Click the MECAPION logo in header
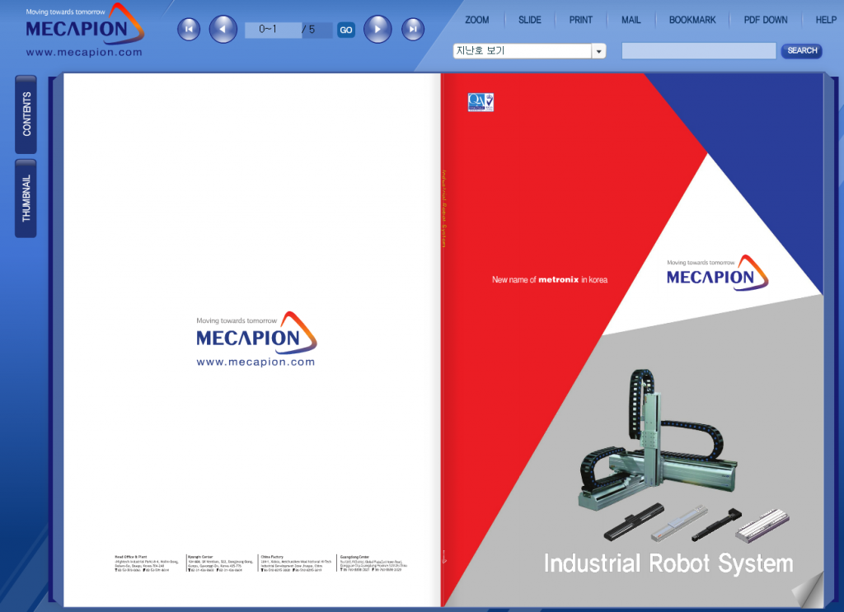The width and height of the screenshot is (844, 612). pos(85,24)
